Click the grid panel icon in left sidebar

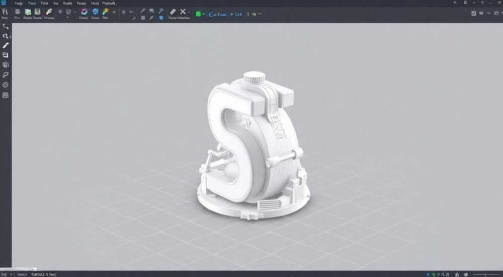click(x=5, y=95)
